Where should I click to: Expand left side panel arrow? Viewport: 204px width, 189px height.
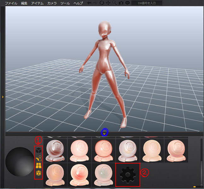click(3, 97)
